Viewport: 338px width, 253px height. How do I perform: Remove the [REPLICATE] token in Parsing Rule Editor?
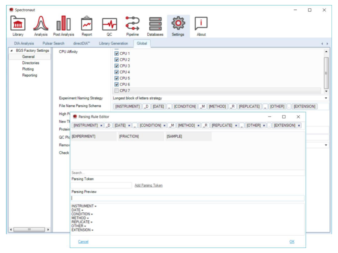(236, 125)
